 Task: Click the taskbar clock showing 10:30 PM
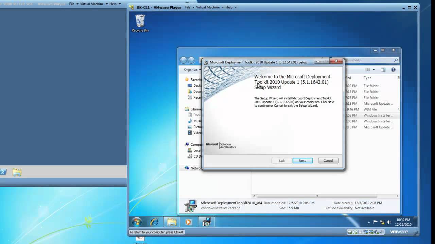tap(403, 222)
